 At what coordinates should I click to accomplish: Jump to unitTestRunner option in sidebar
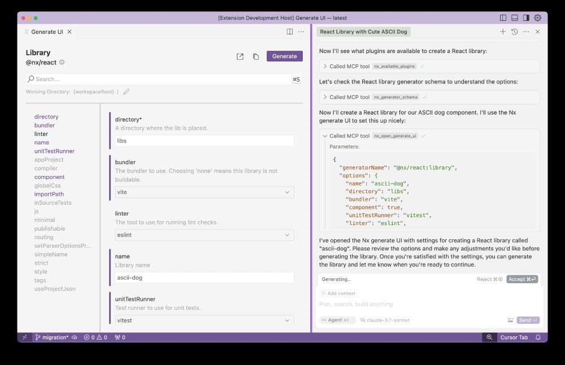54,151
